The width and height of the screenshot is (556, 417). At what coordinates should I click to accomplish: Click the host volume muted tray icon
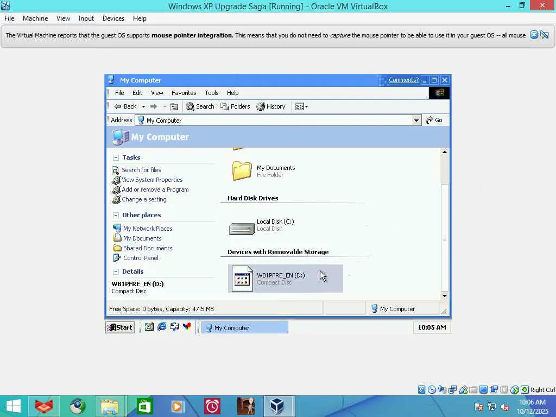(x=505, y=407)
